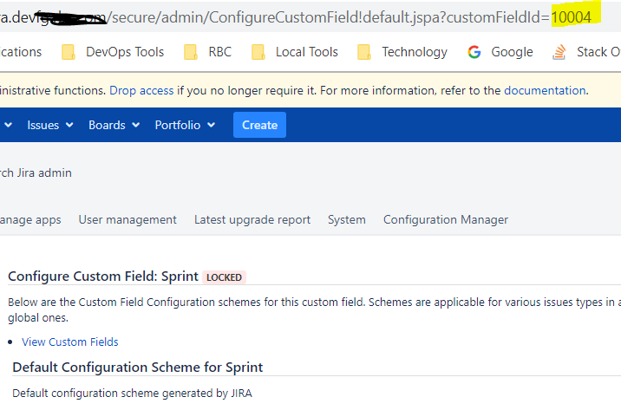Open the Google bookmark icon
The image size is (621, 410).
click(x=474, y=52)
